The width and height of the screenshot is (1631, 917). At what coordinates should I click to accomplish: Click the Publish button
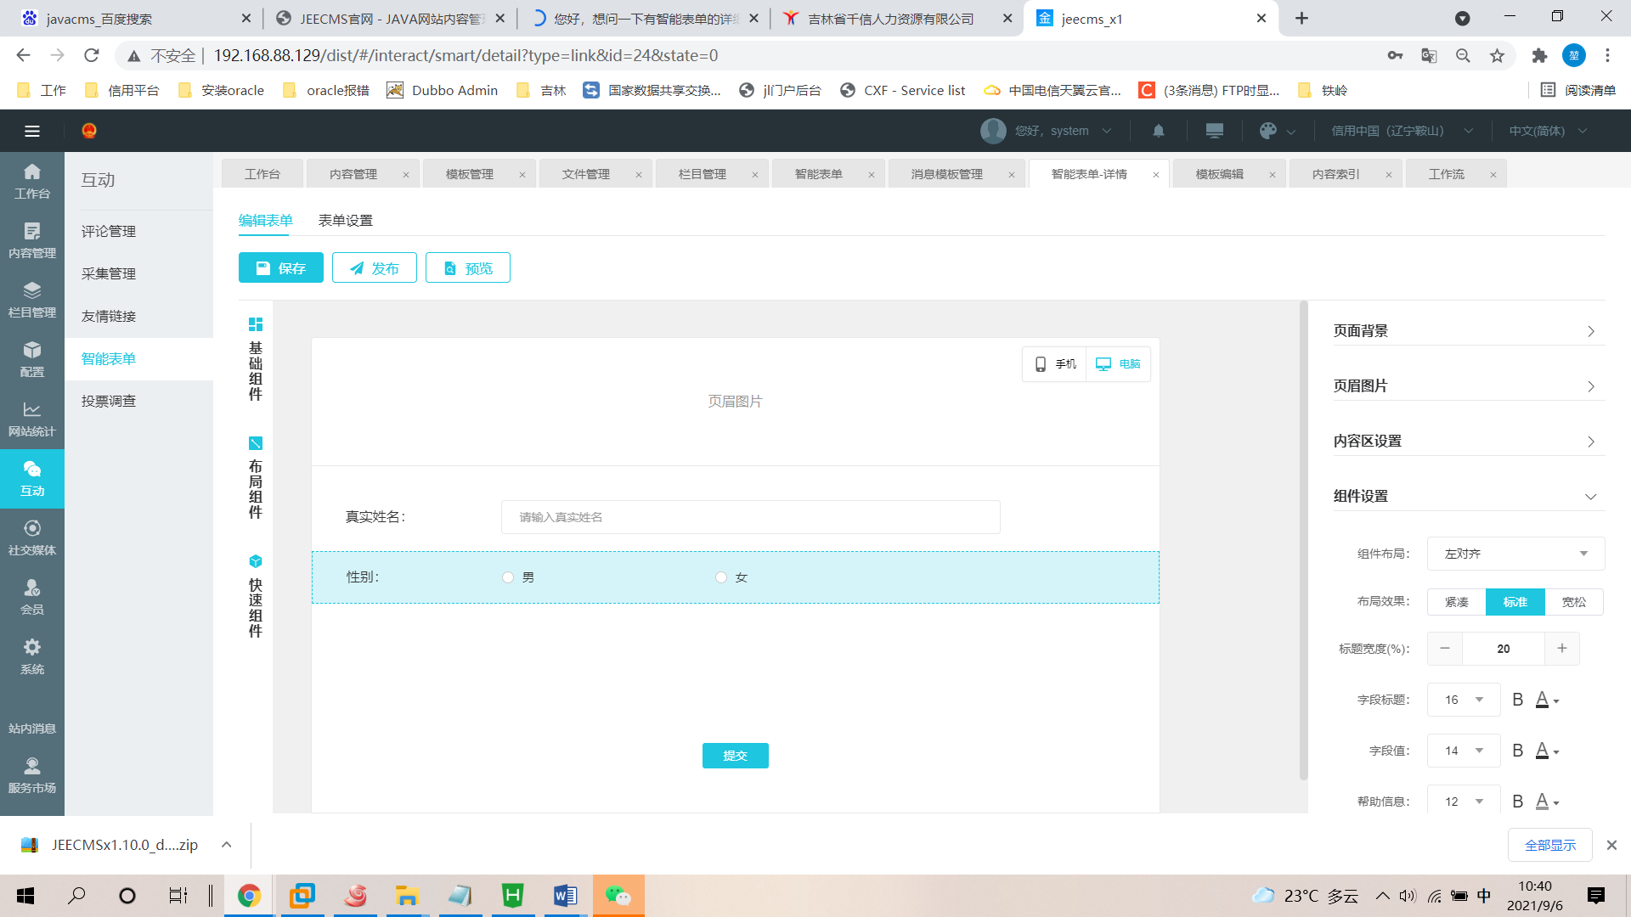click(x=375, y=268)
